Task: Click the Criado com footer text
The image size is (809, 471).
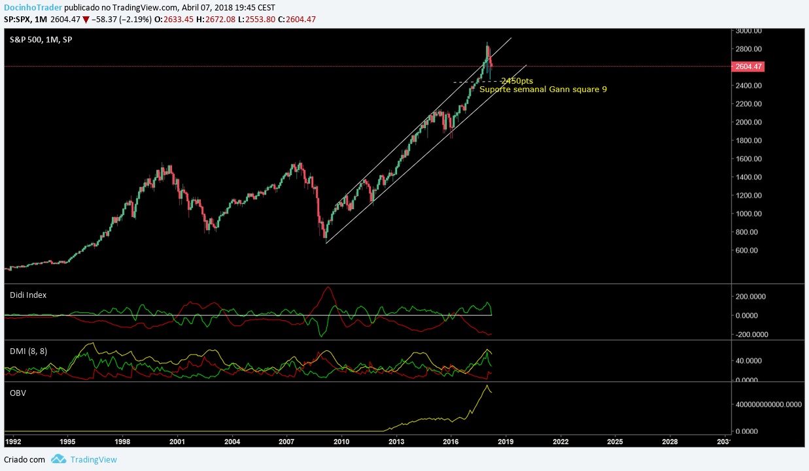Action: [25, 459]
